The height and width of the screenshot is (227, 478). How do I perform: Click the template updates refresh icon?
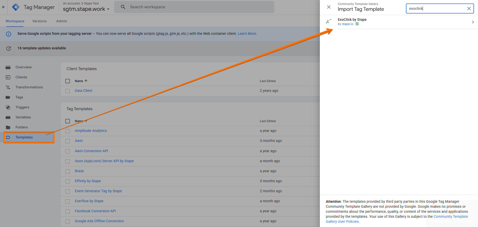pos(9,48)
